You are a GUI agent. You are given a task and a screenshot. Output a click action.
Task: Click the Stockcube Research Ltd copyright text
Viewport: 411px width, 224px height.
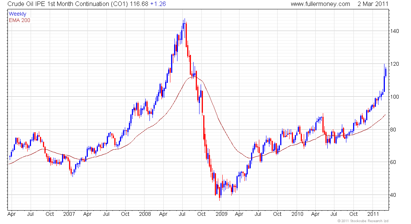(363, 221)
